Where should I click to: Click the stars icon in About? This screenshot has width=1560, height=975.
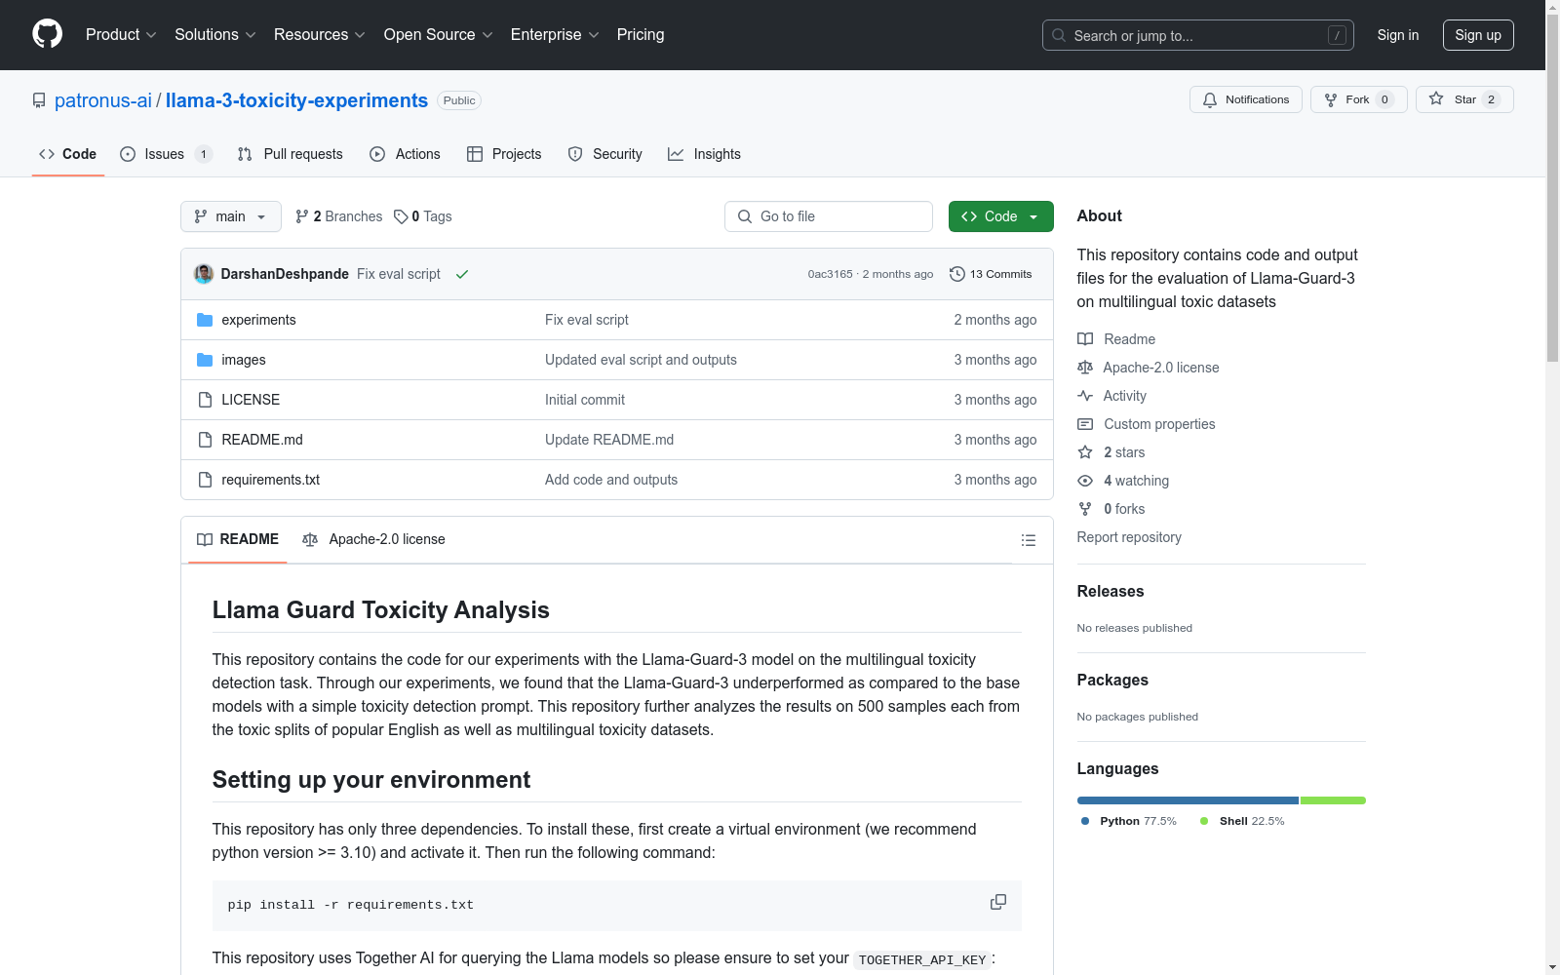tap(1085, 452)
